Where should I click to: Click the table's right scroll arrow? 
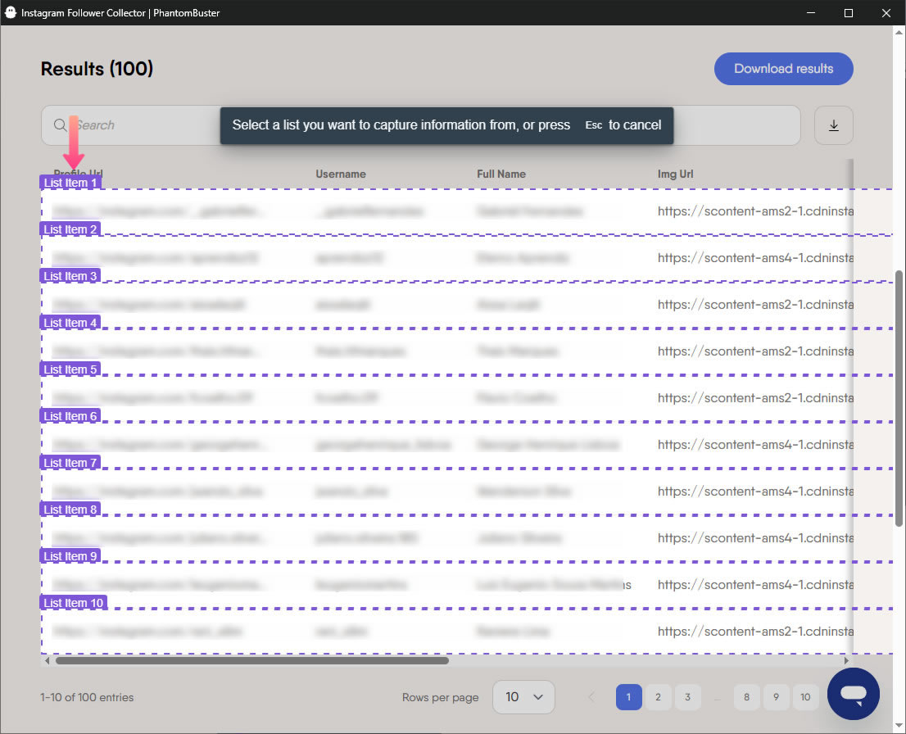pyautogui.click(x=846, y=660)
